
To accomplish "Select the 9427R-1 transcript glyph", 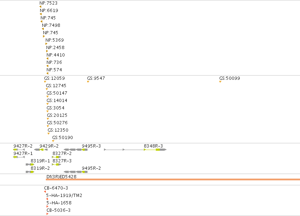I will coord(19,157).
